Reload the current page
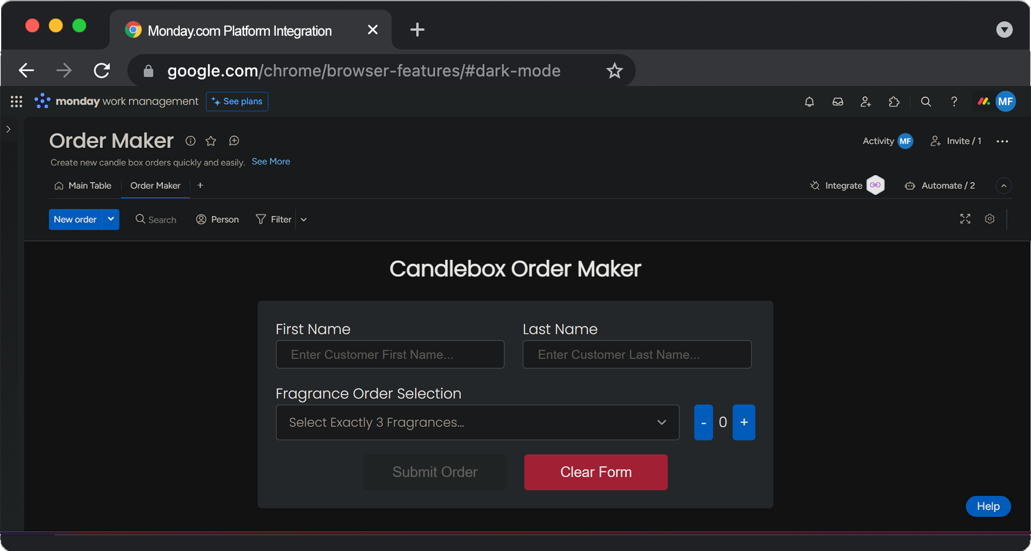The image size is (1031, 551). pos(102,71)
